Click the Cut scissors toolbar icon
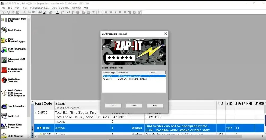 [24, 12]
